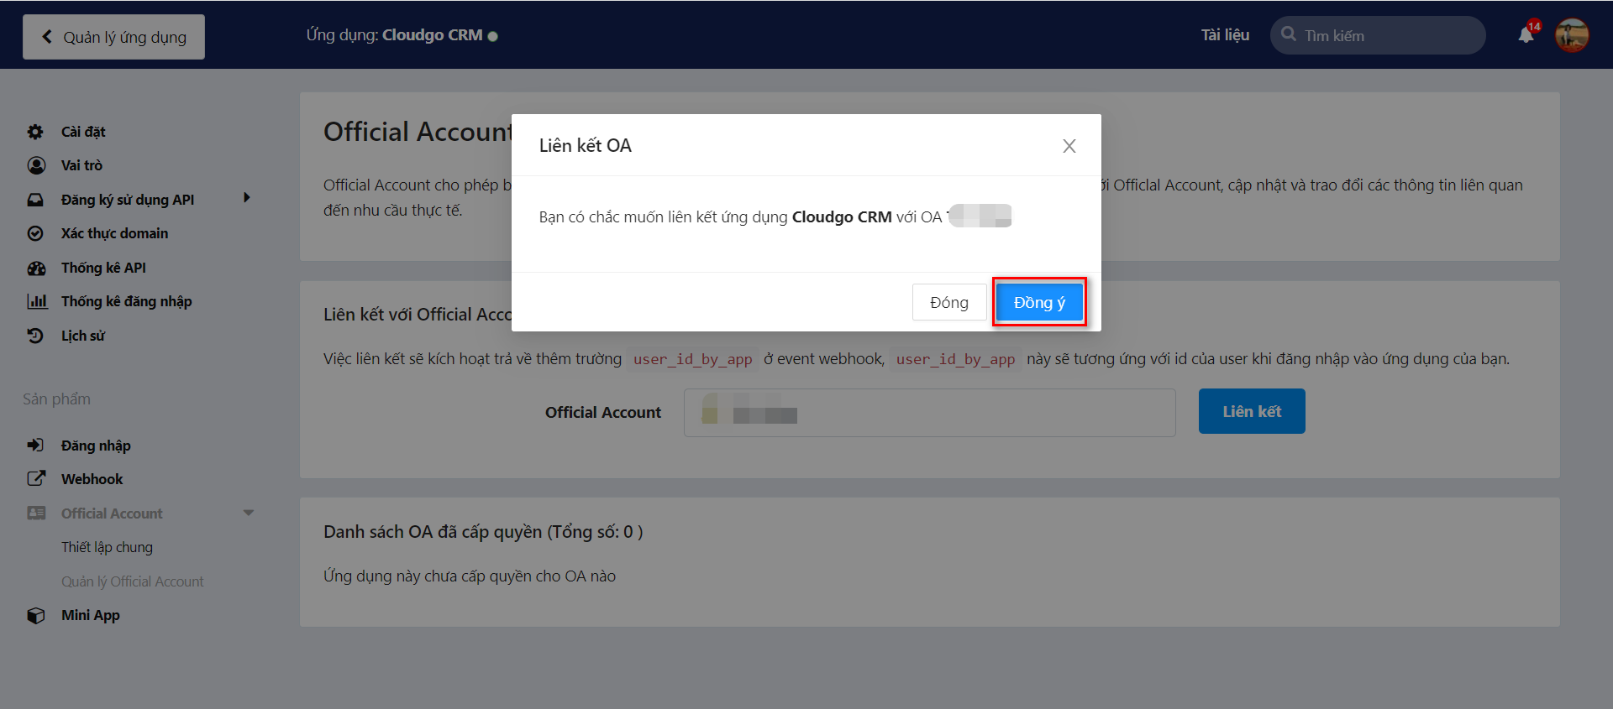
Task: Click the first user_id_by_app code tag
Action: point(692,359)
